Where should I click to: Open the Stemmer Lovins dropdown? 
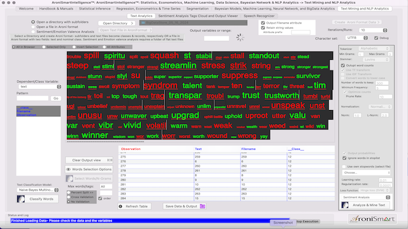pyautogui.click(x=376, y=60)
